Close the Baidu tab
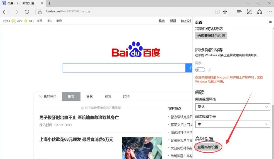Screen dimensions: 274x159 [x=42, y=3]
